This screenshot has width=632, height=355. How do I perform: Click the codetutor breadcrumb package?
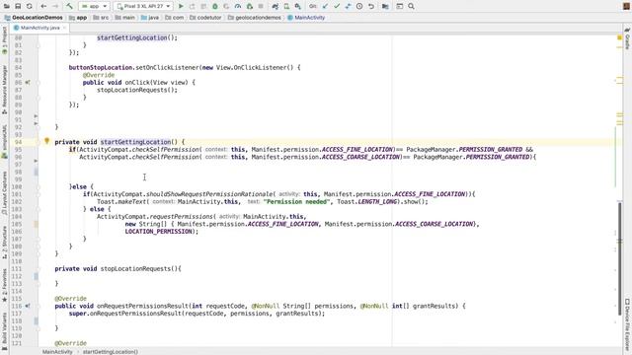click(206, 18)
